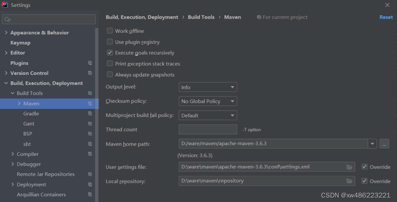Click the project-level icon beside Compiler
Image resolution: width=397 pixels, height=202 pixels.
[90, 154]
